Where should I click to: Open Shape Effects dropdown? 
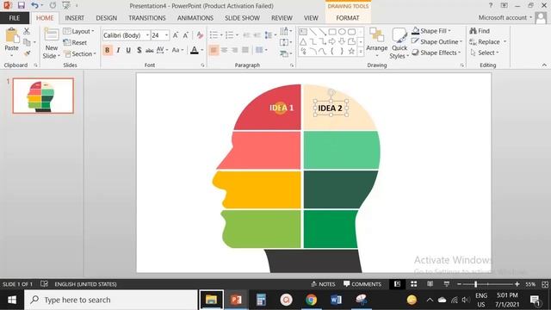(x=436, y=53)
